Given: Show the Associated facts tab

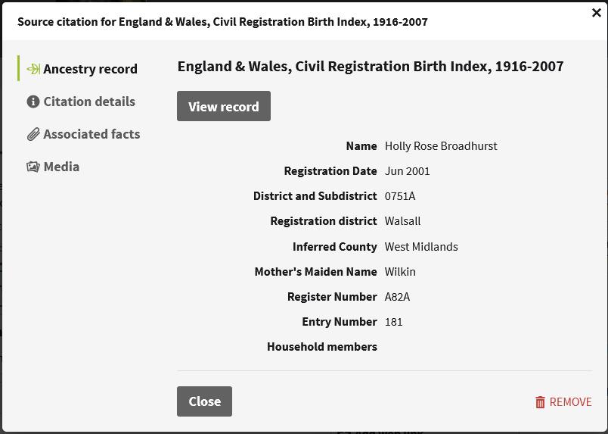Looking at the screenshot, I should coord(92,134).
